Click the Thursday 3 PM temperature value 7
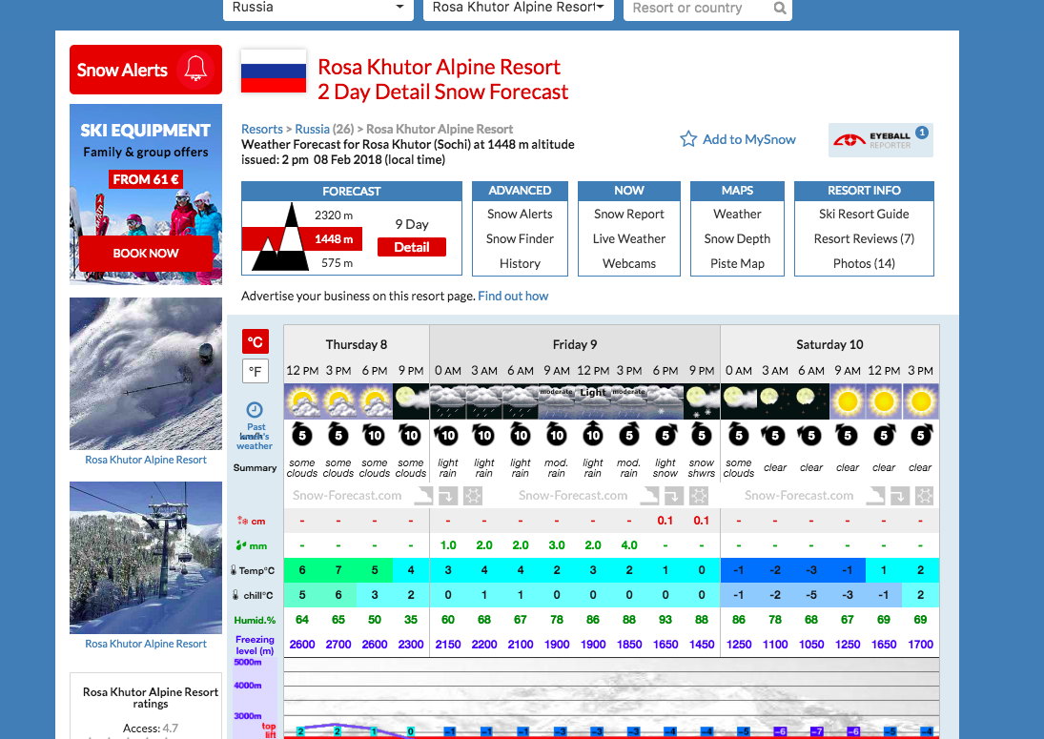This screenshot has width=1044, height=739. pos(338,570)
